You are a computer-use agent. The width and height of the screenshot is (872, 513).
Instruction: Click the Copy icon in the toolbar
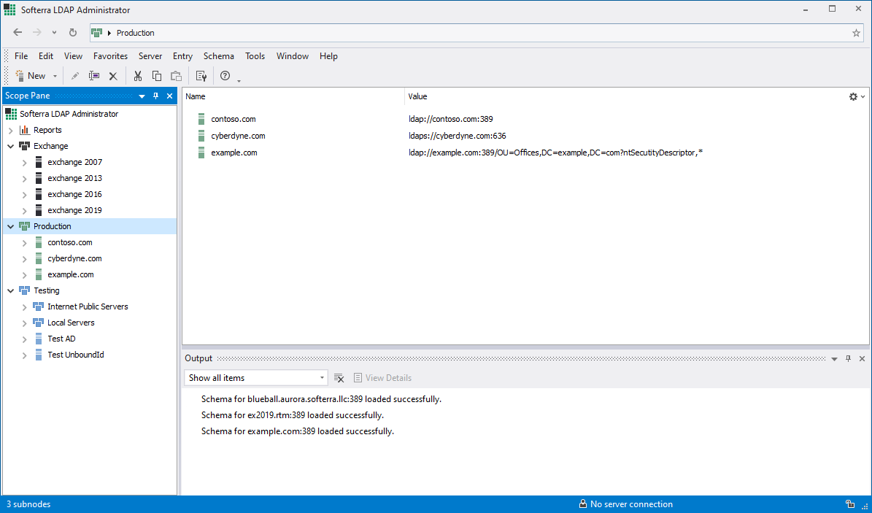156,76
